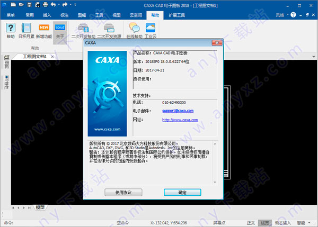Expand the document tab list arrow
Image resolution: width=318 pixels, height=227 pixels.
pyautogui.click(x=314, y=57)
